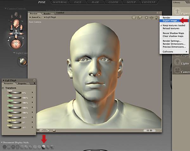This screenshot has height=151, width=190.
Task: Select the Preview tab in document window
Action: (34, 14)
